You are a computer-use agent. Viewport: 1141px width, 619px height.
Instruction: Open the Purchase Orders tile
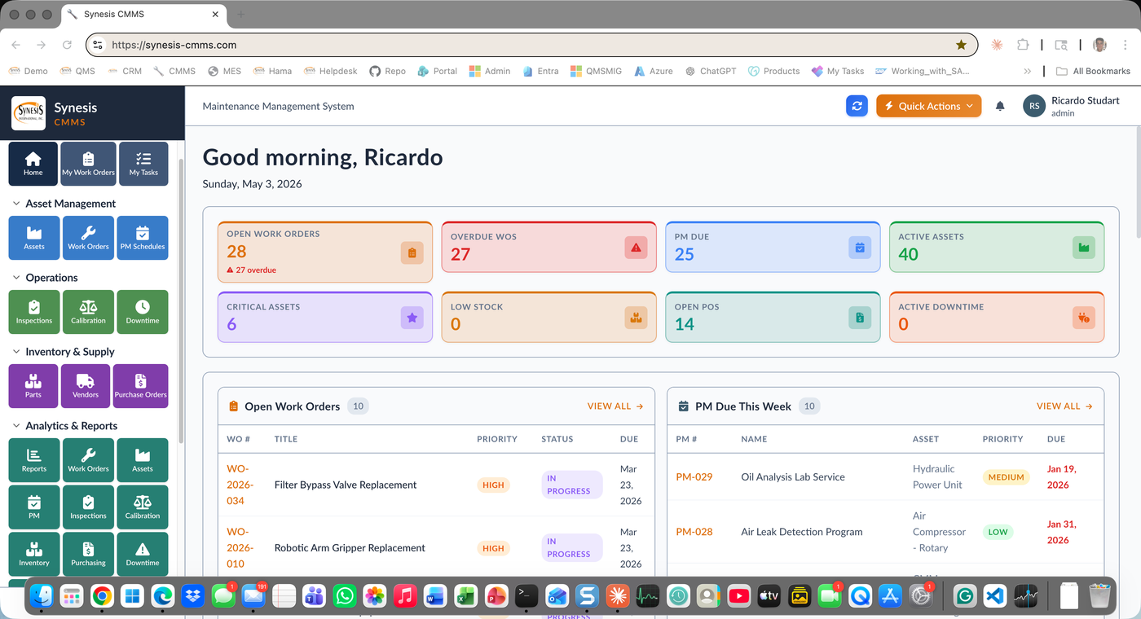point(140,386)
